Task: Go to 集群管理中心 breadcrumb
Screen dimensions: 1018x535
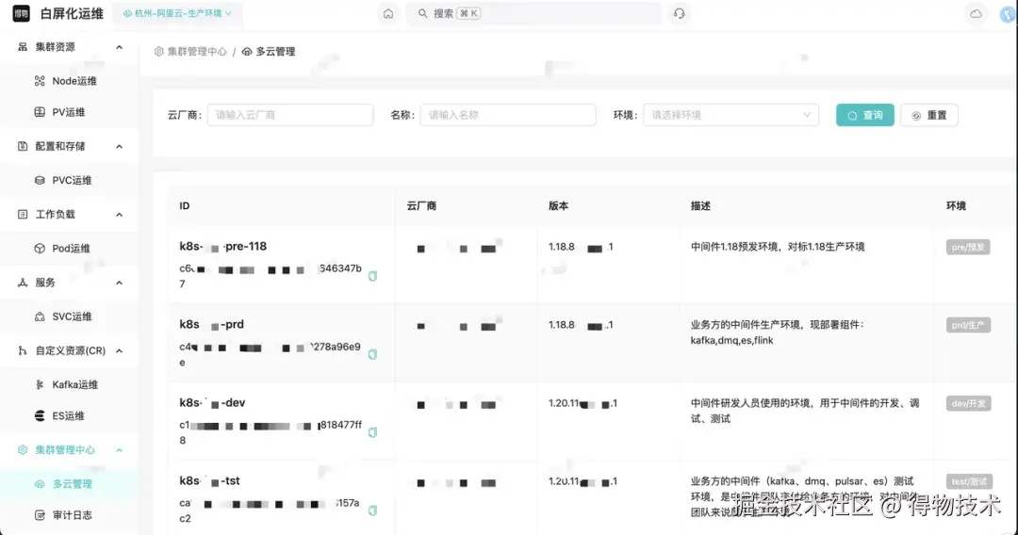Action: pyautogui.click(x=190, y=51)
